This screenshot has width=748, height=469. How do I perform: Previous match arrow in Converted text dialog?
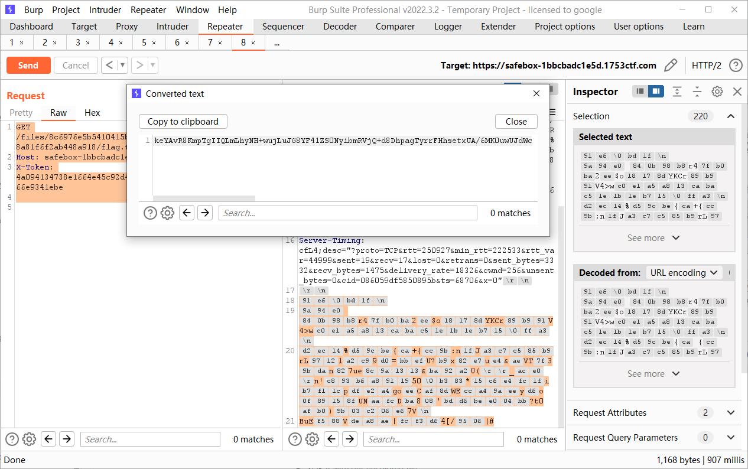187,213
